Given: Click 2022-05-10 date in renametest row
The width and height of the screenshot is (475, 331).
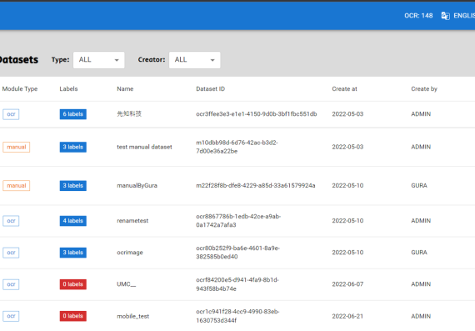Looking at the screenshot, I should 347,221.
